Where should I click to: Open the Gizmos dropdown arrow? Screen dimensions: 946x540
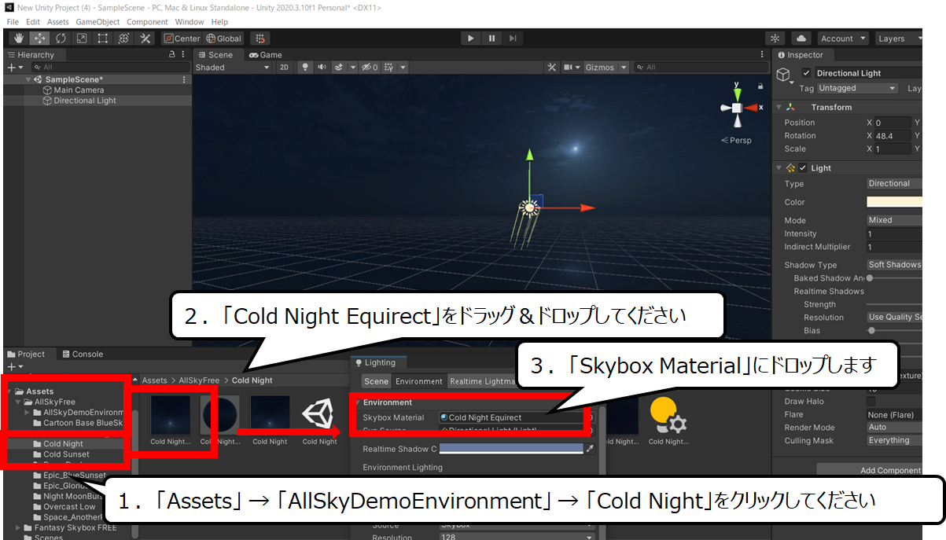point(624,68)
